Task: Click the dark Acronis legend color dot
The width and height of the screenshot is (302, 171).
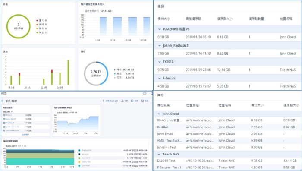Action: [x=79, y=154]
